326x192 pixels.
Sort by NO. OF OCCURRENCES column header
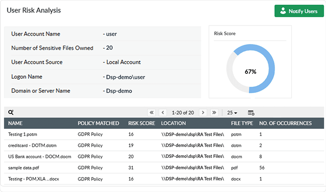pos(285,123)
